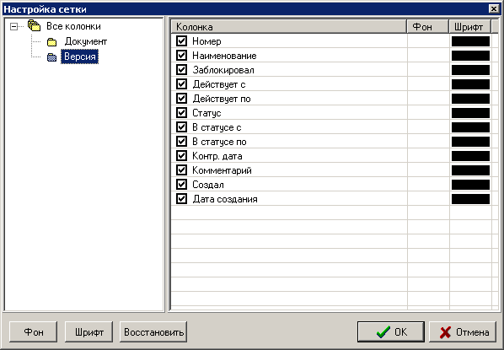Click the bottom 'Фон' button

[x=34, y=331]
